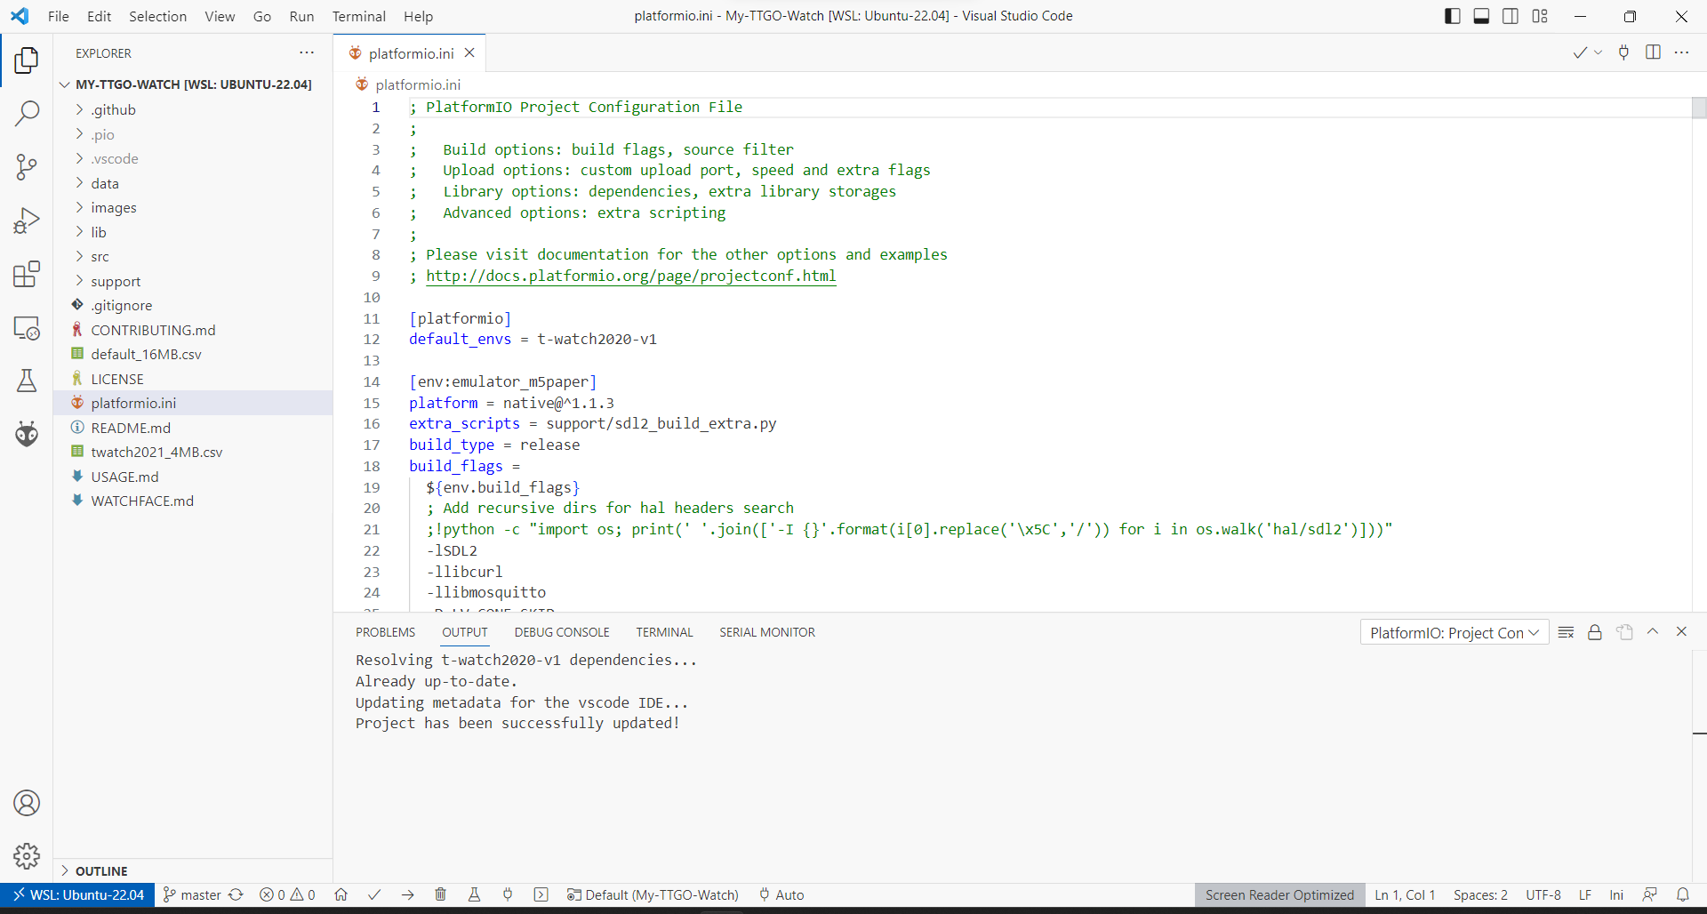This screenshot has width=1707, height=914.
Task: Open Serial Monitor from statusbar plug icon
Action: point(508,895)
